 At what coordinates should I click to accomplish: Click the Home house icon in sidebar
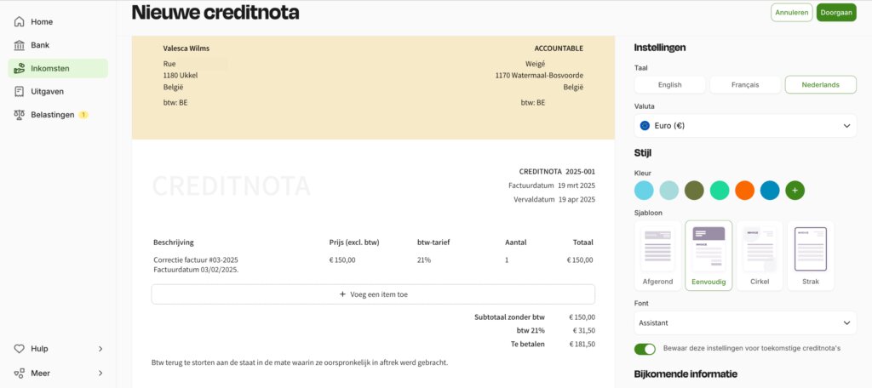tap(19, 21)
